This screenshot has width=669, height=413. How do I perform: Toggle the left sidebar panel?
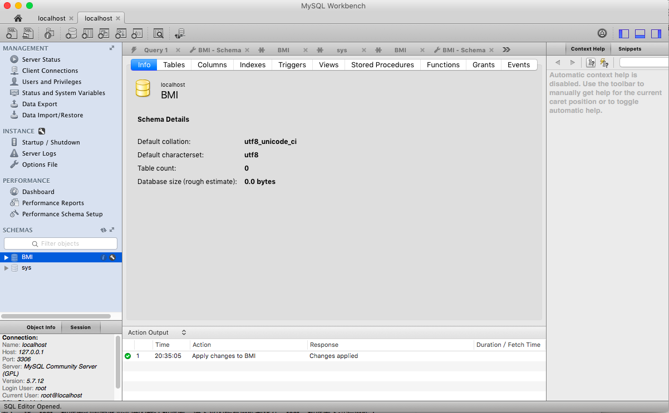tap(624, 33)
